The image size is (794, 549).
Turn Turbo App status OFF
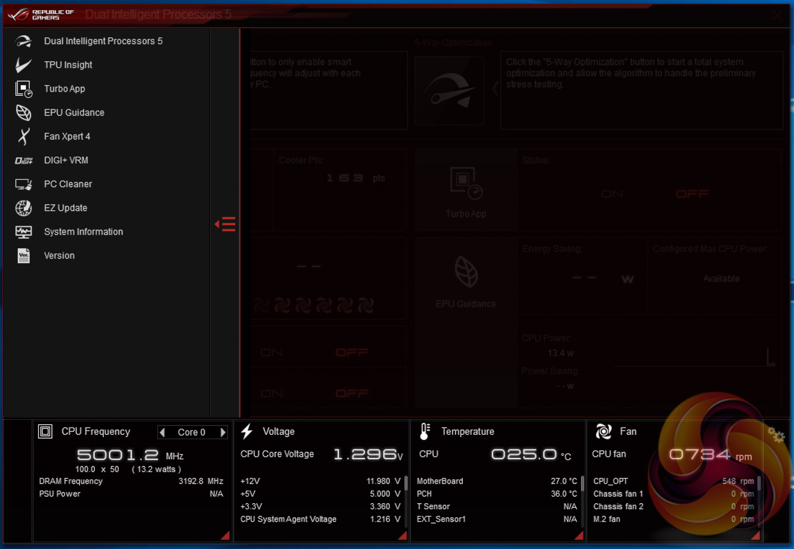[692, 194]
